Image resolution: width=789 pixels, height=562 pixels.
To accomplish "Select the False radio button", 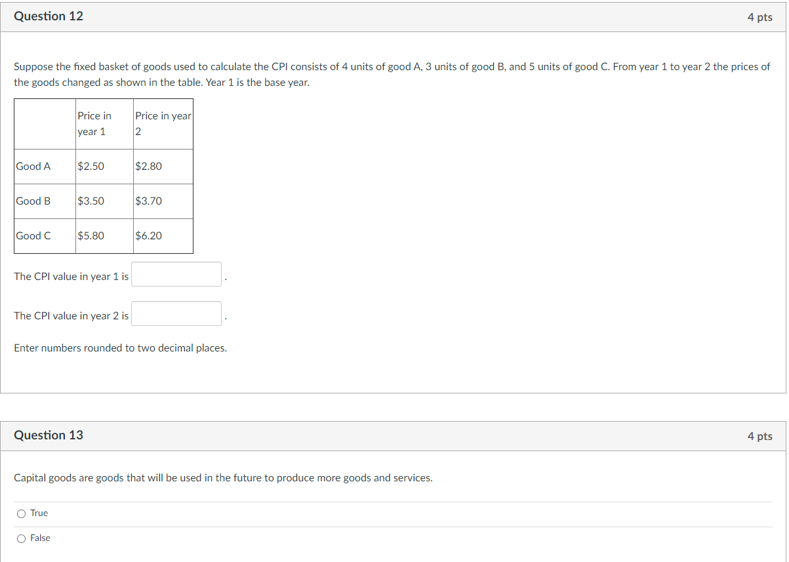I will 21,538.
